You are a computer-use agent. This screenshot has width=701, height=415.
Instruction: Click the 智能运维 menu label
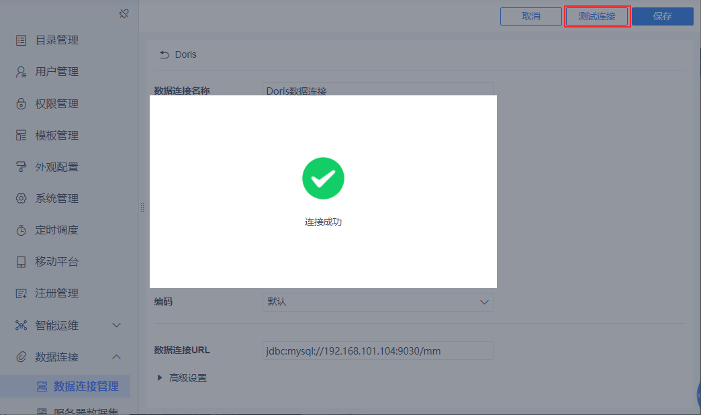click(57, 325)
